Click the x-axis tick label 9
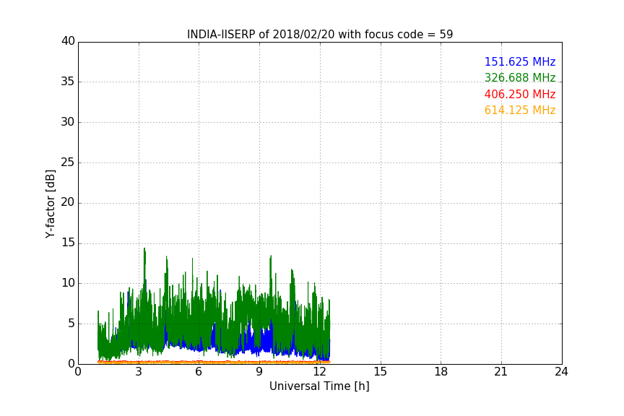624x416 pixels. (x=259, y=372)
